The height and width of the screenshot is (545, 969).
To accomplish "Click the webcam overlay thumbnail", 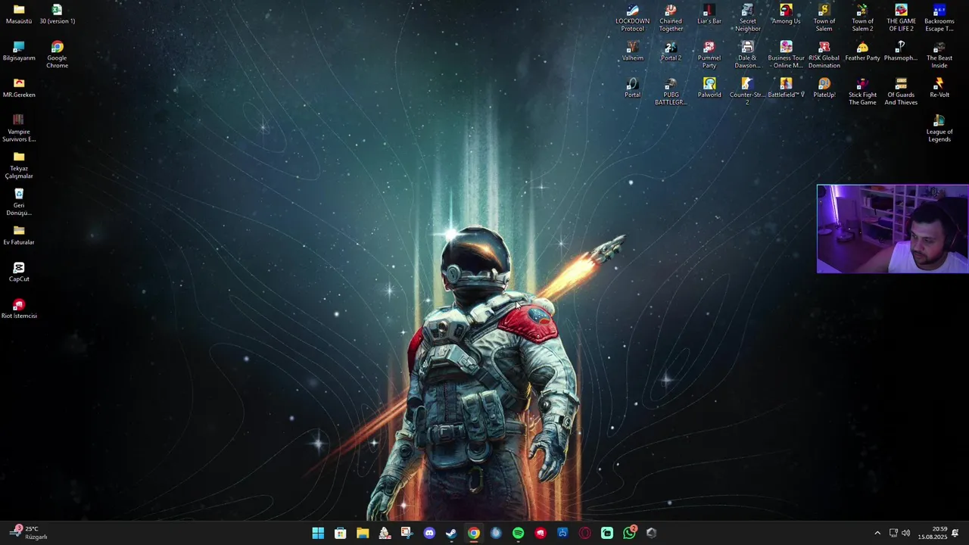I will 893,229.
